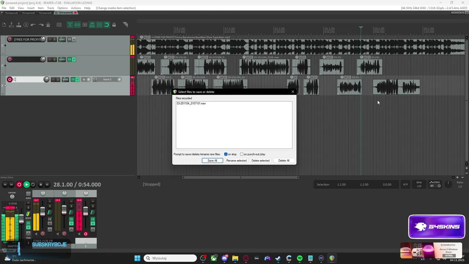Screen dimensions: 469x264
Task: Select file 03-251104_0107-01.wav in list
Action: point(191,103)
